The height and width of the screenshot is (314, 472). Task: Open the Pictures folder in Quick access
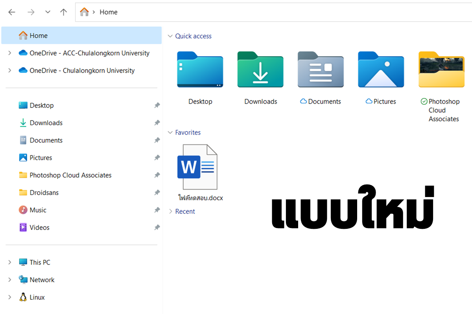pos(381,70)
